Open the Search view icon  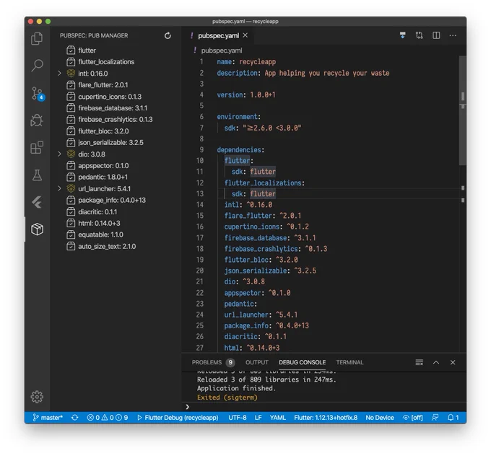point(37,66)
